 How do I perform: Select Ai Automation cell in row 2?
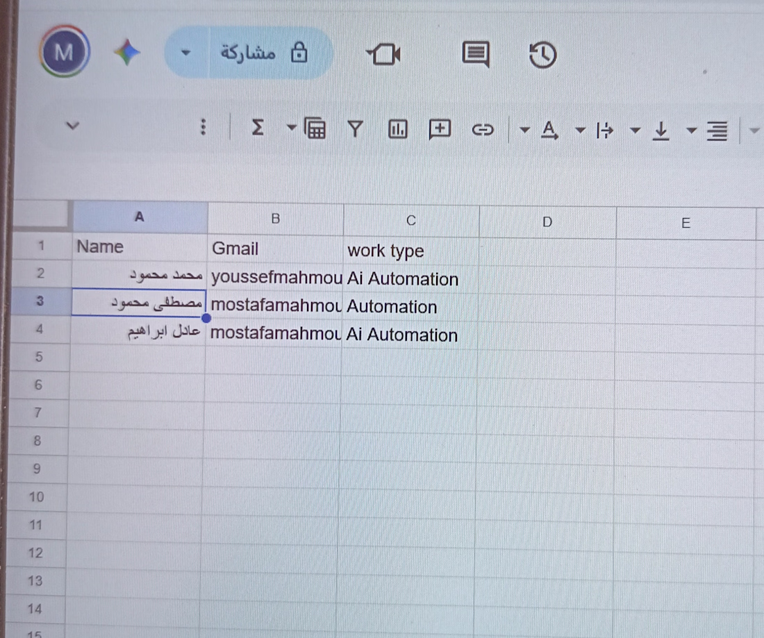(x=410, y=278)
